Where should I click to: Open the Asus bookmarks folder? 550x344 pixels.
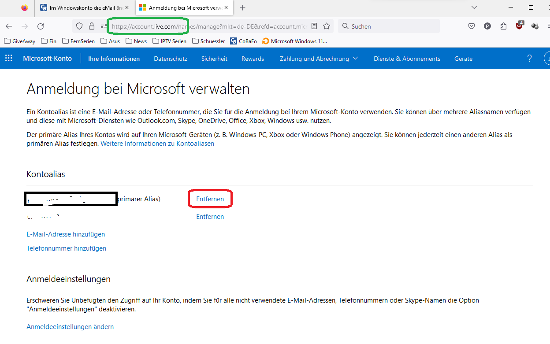[x=110, y=41]
